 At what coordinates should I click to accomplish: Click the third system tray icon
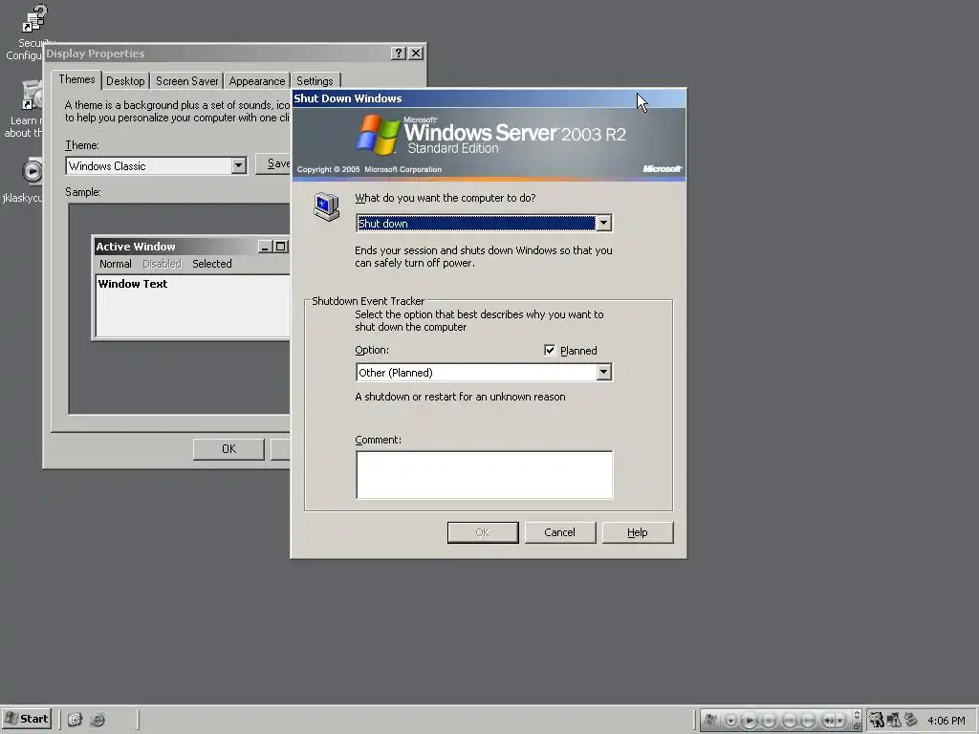pyautogui.click(x=911, y=720)
